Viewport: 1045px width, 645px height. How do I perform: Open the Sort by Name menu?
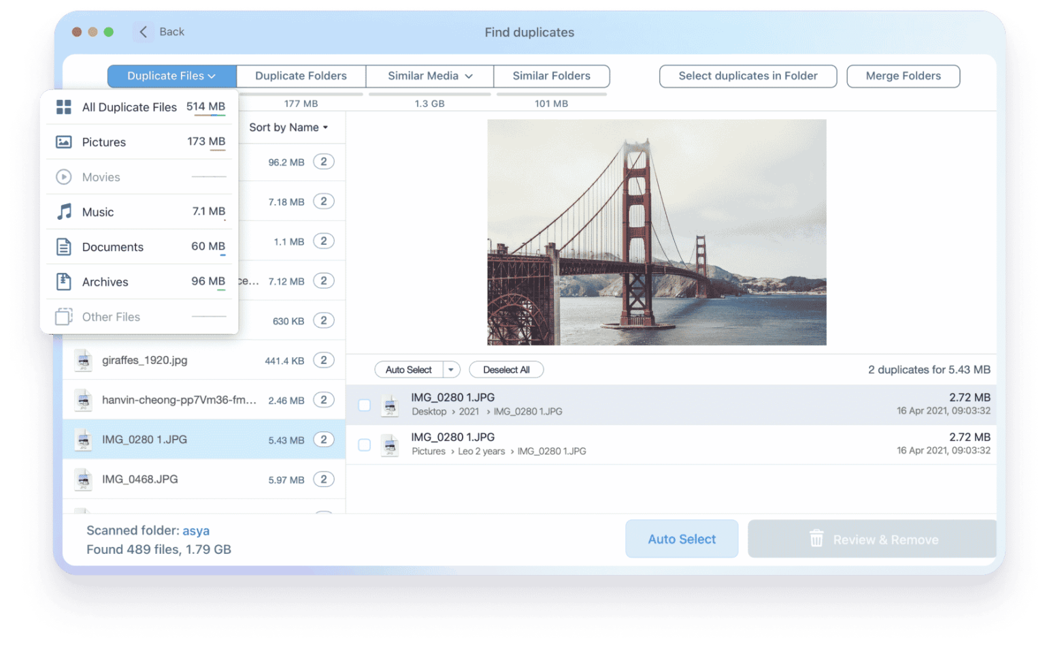(x=287, y=127)
